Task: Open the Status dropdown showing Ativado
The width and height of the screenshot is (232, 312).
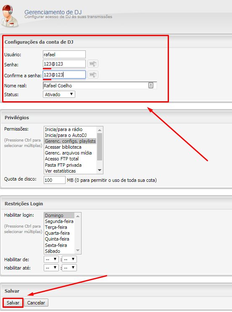Action: (59, 94)
